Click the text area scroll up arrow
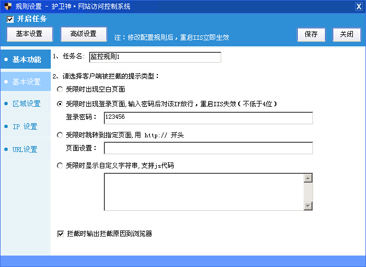The height and width of the screenshot is (267, 366). click(308, 178)
